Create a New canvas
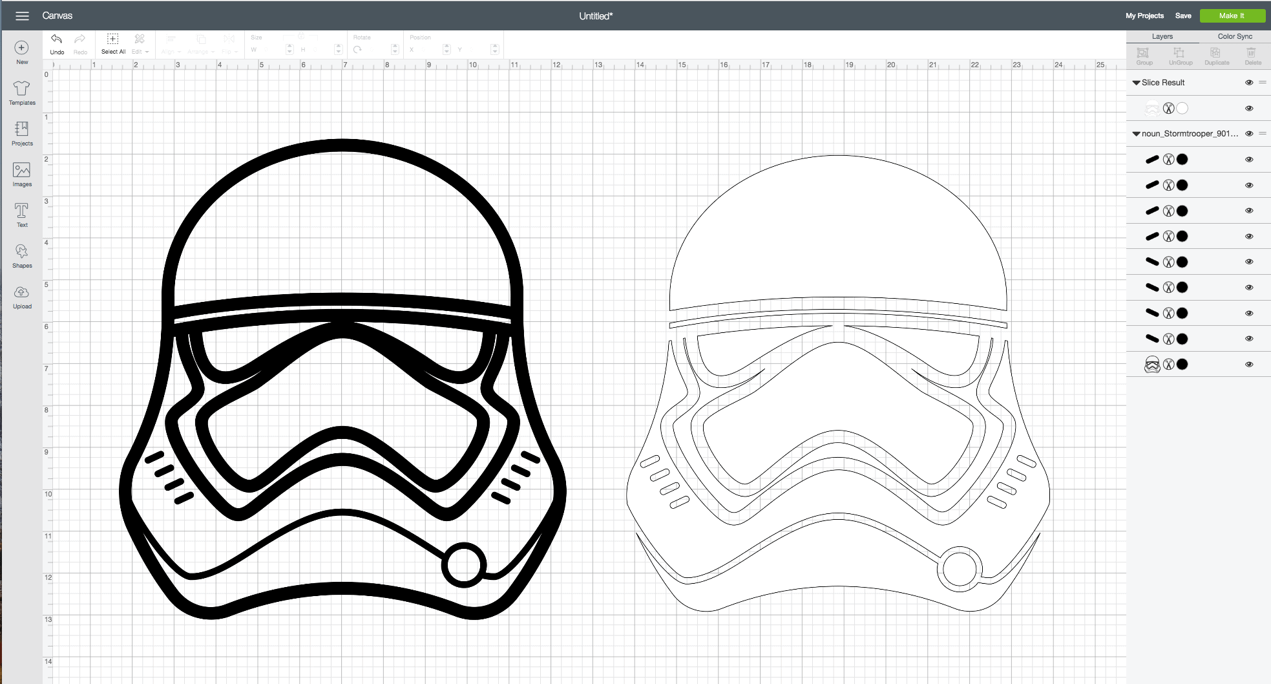The height and width of the screenshot is (684, 1271). tap(21, 52)
